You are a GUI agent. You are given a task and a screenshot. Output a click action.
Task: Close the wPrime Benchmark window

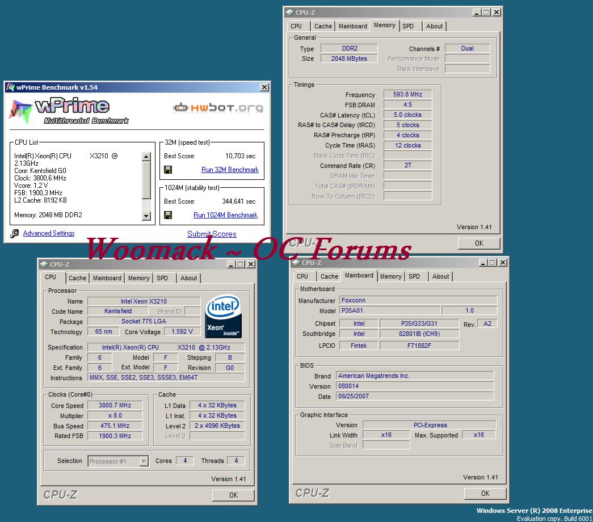point(264,87)
